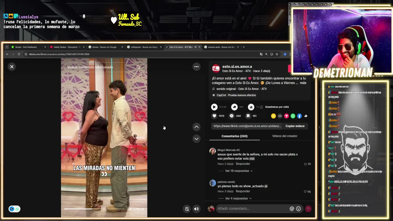Send to friends with the red paper-plane icon

(x=286, y=116)
